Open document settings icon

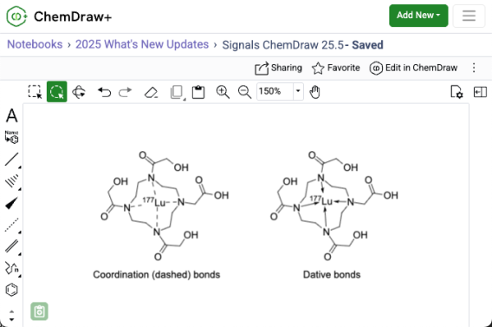(x=456, y=92)
